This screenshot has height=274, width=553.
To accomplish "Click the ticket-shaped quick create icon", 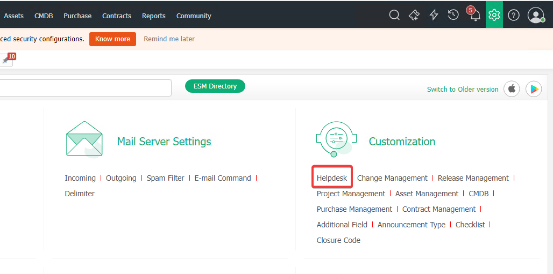I will pyautogui.click(x=414, y=15).
